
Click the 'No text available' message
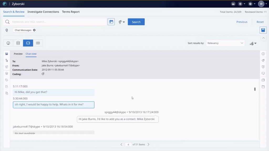tap(54, 132)
